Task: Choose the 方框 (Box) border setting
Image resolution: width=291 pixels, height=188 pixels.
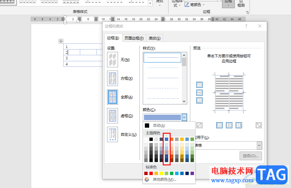Action: coord(113,78)
